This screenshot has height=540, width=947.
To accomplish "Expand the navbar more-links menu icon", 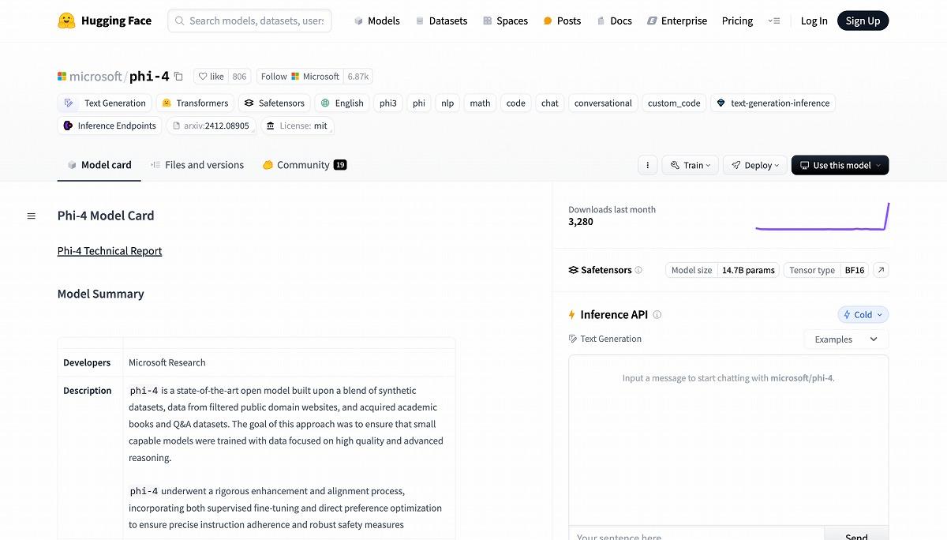I will (774, 21).
